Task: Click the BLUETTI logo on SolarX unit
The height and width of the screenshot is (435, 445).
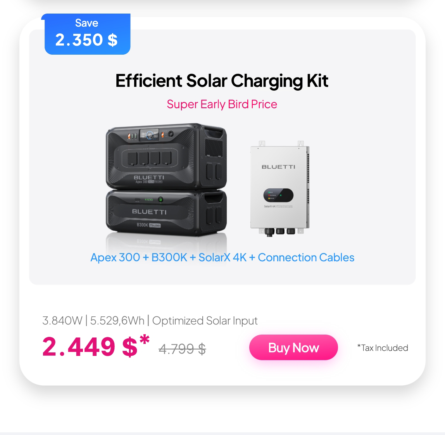Action: (x=278, y=167)
